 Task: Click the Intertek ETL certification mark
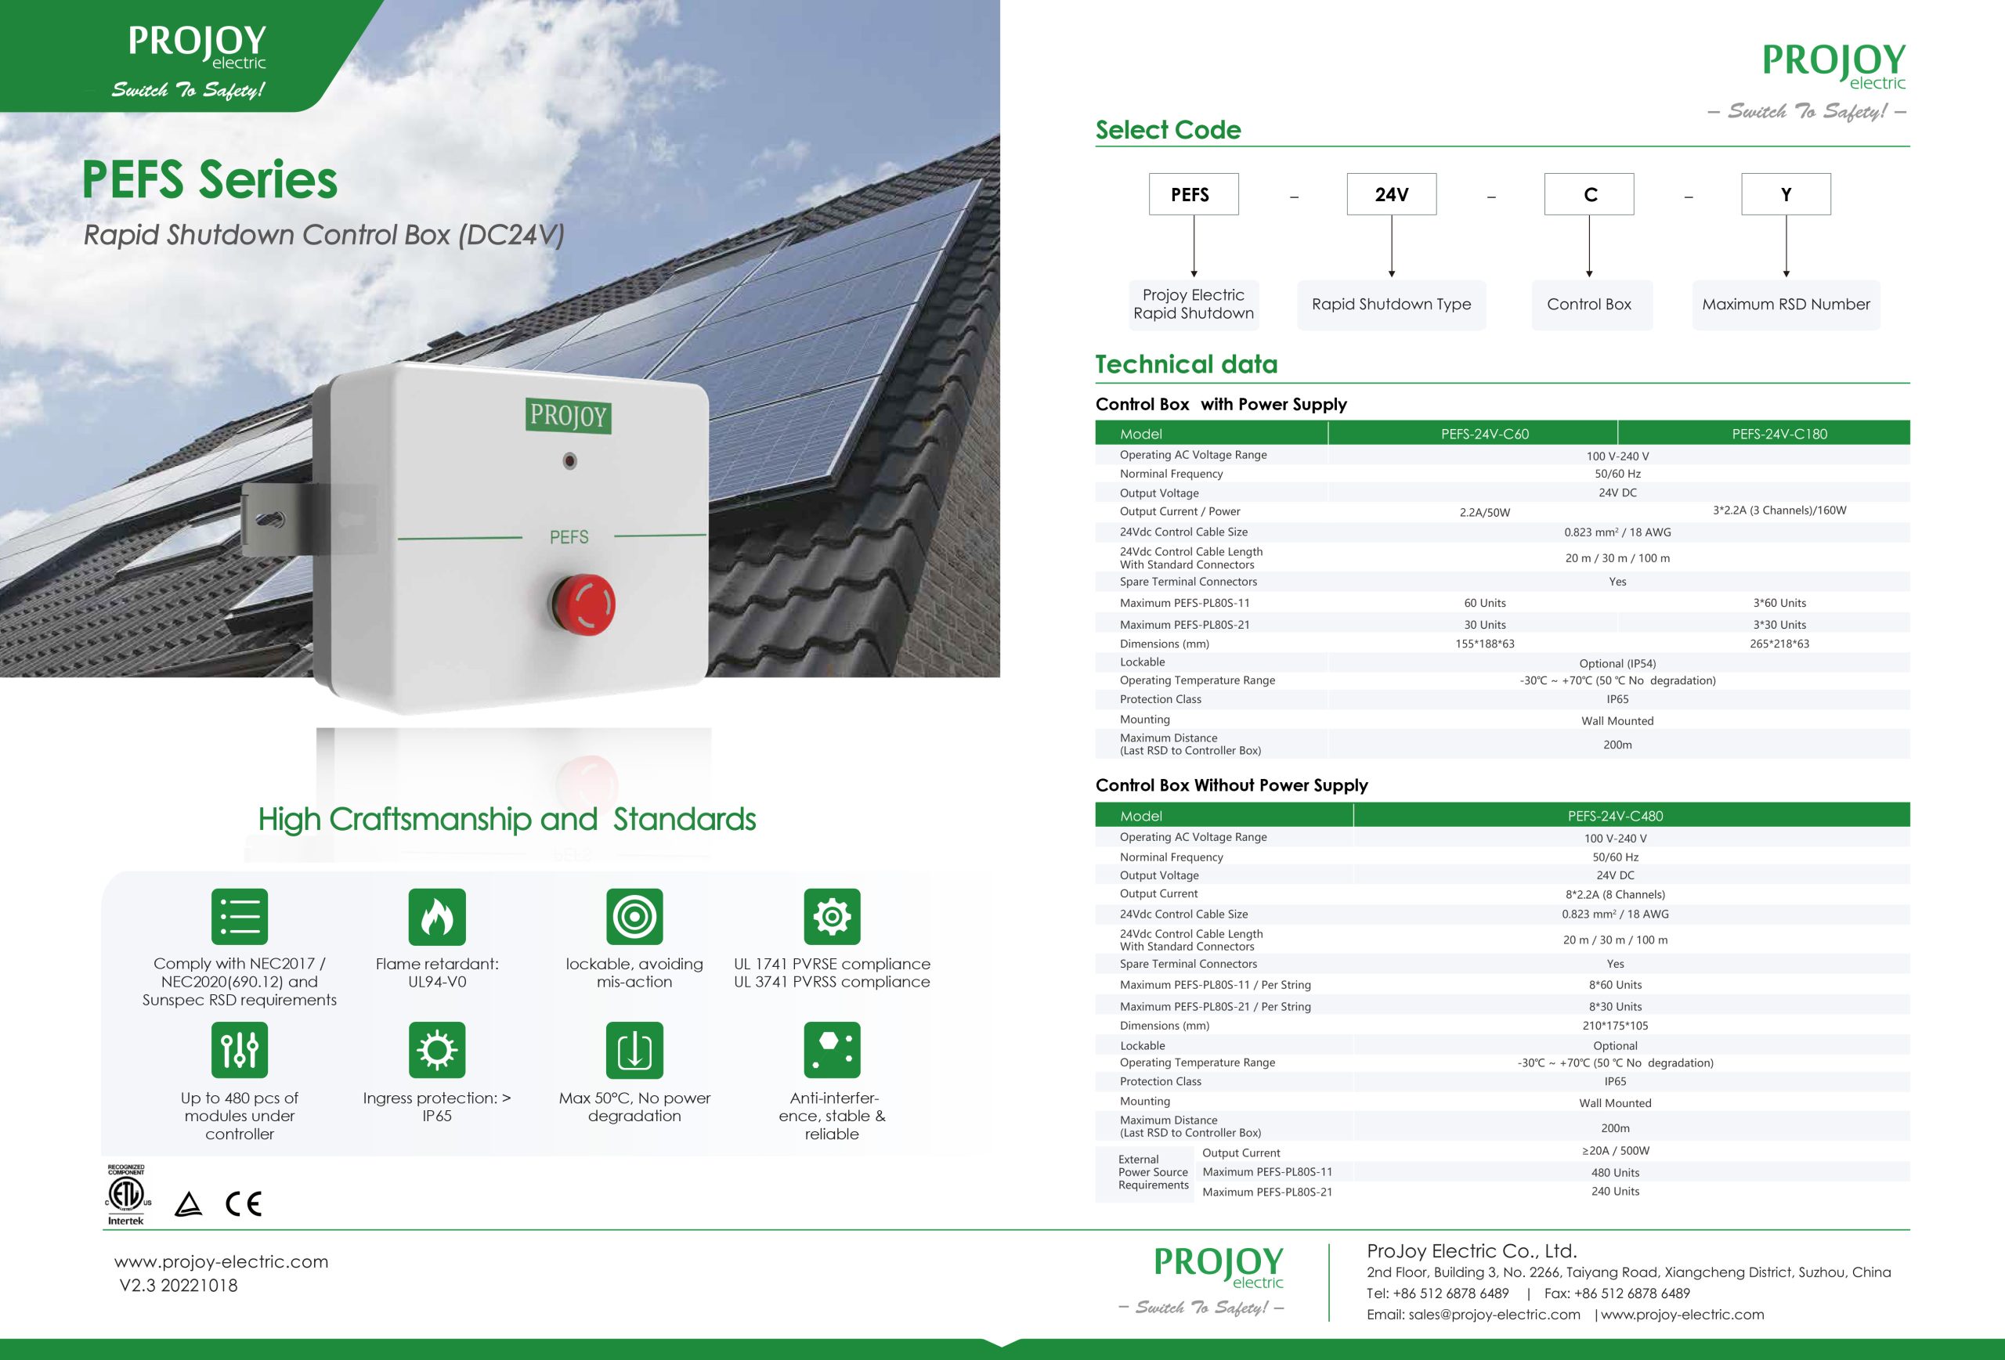click(x=127, y=1195)
